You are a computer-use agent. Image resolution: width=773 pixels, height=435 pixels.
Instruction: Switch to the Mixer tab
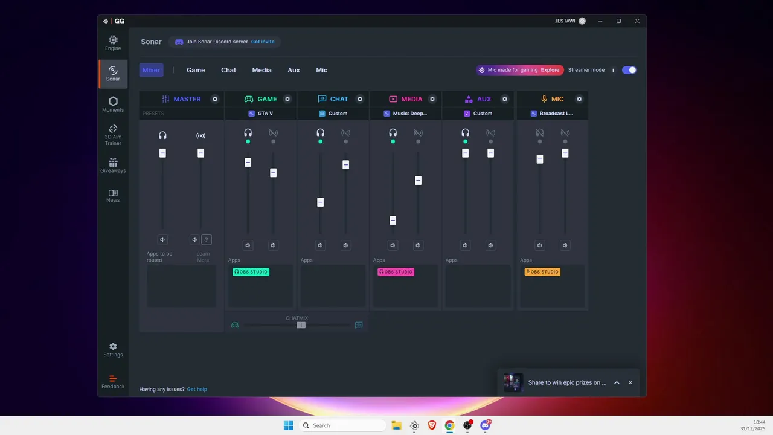coord(151,70)
